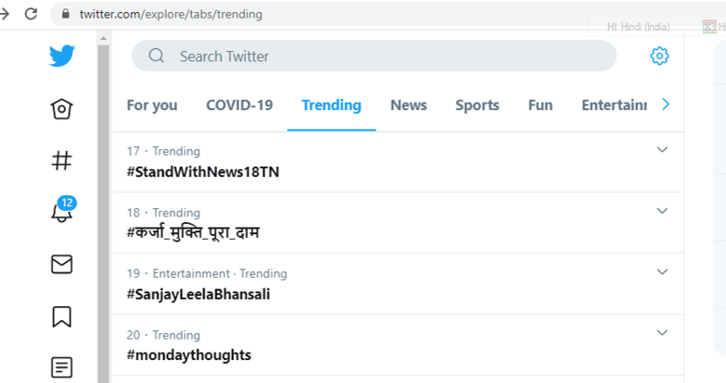Reload the page with browser refresh

(32, 14)
